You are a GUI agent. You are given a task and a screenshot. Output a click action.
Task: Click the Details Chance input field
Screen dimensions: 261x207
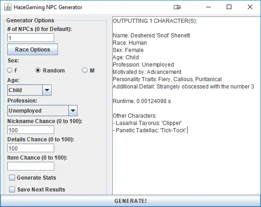(x=31, y=148)
